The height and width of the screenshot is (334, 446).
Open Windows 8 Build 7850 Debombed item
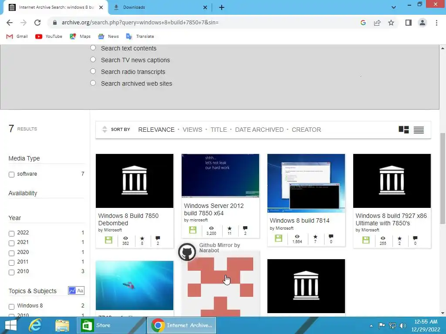click(128, 219)
